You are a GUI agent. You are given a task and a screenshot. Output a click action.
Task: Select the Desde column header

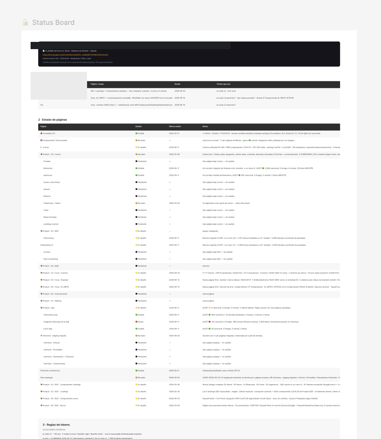point(178,84)
